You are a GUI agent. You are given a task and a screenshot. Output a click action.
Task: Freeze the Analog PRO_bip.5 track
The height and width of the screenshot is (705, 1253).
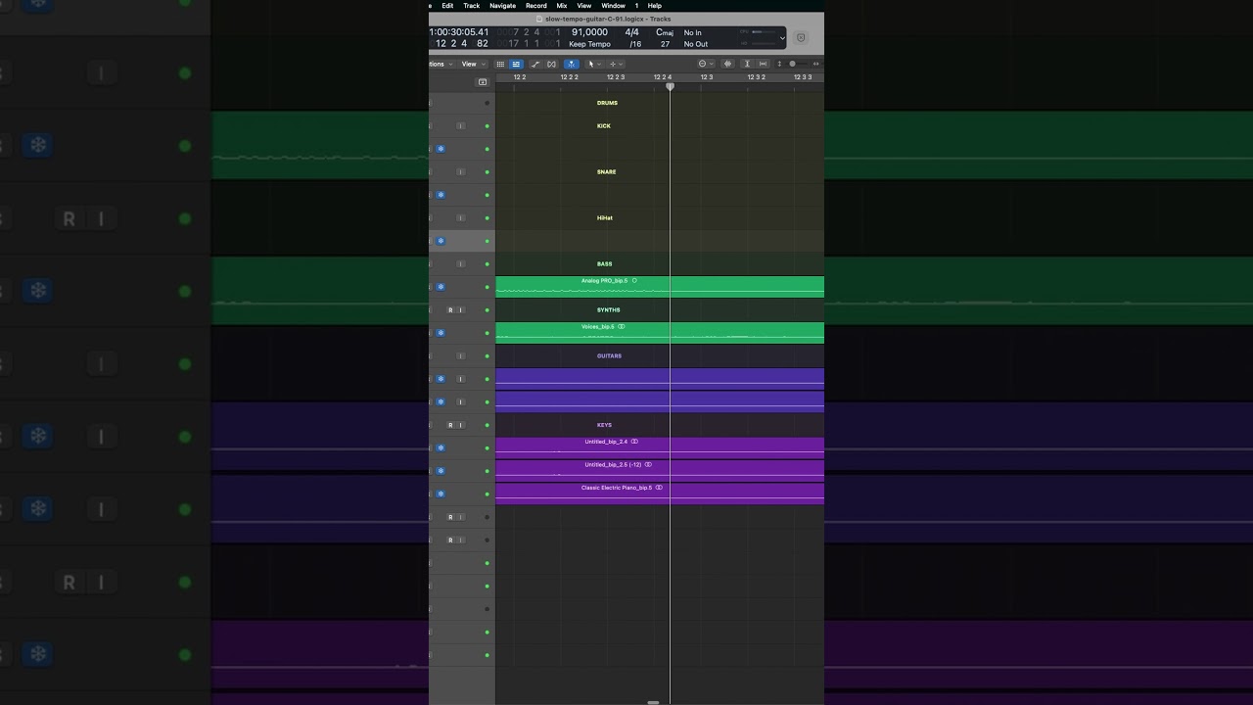click(x=441, y=287)
